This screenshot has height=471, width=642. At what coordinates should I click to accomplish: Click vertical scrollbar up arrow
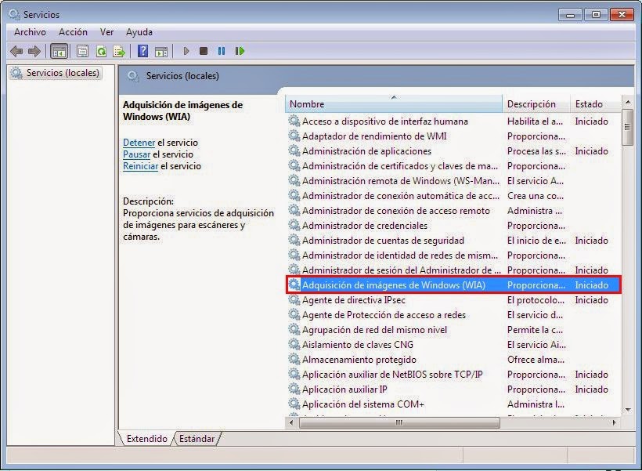tap(628, 102)
